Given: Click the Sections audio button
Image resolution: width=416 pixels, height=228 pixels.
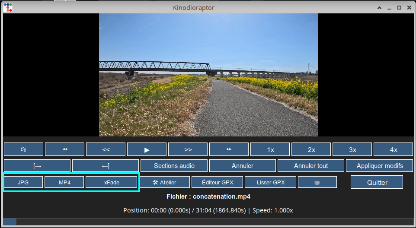Looking at the screenshot, I should pos(174,166).
